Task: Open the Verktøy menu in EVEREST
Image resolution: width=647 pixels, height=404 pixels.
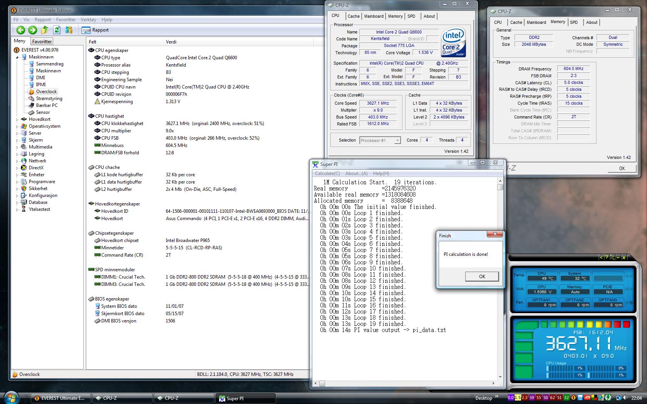Action: click(x=89, y=20)
